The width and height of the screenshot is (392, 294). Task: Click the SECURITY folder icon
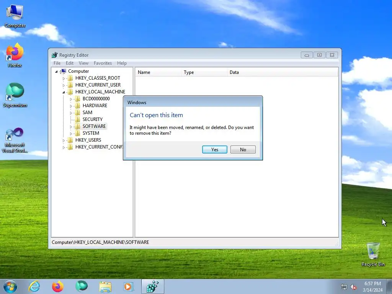click(x=78, y=119)
